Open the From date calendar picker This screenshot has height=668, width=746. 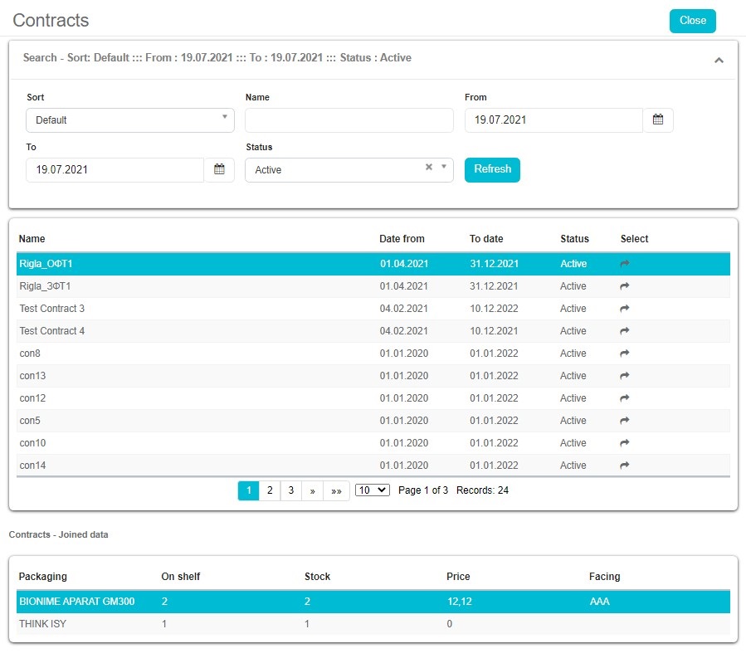click(x=658, y=120)
